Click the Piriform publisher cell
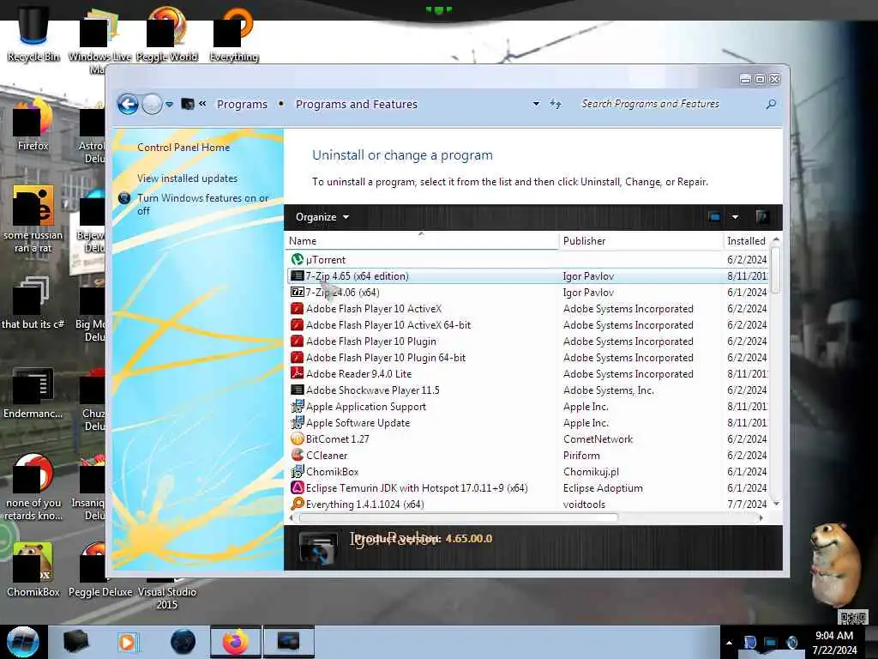 (581, 456)
